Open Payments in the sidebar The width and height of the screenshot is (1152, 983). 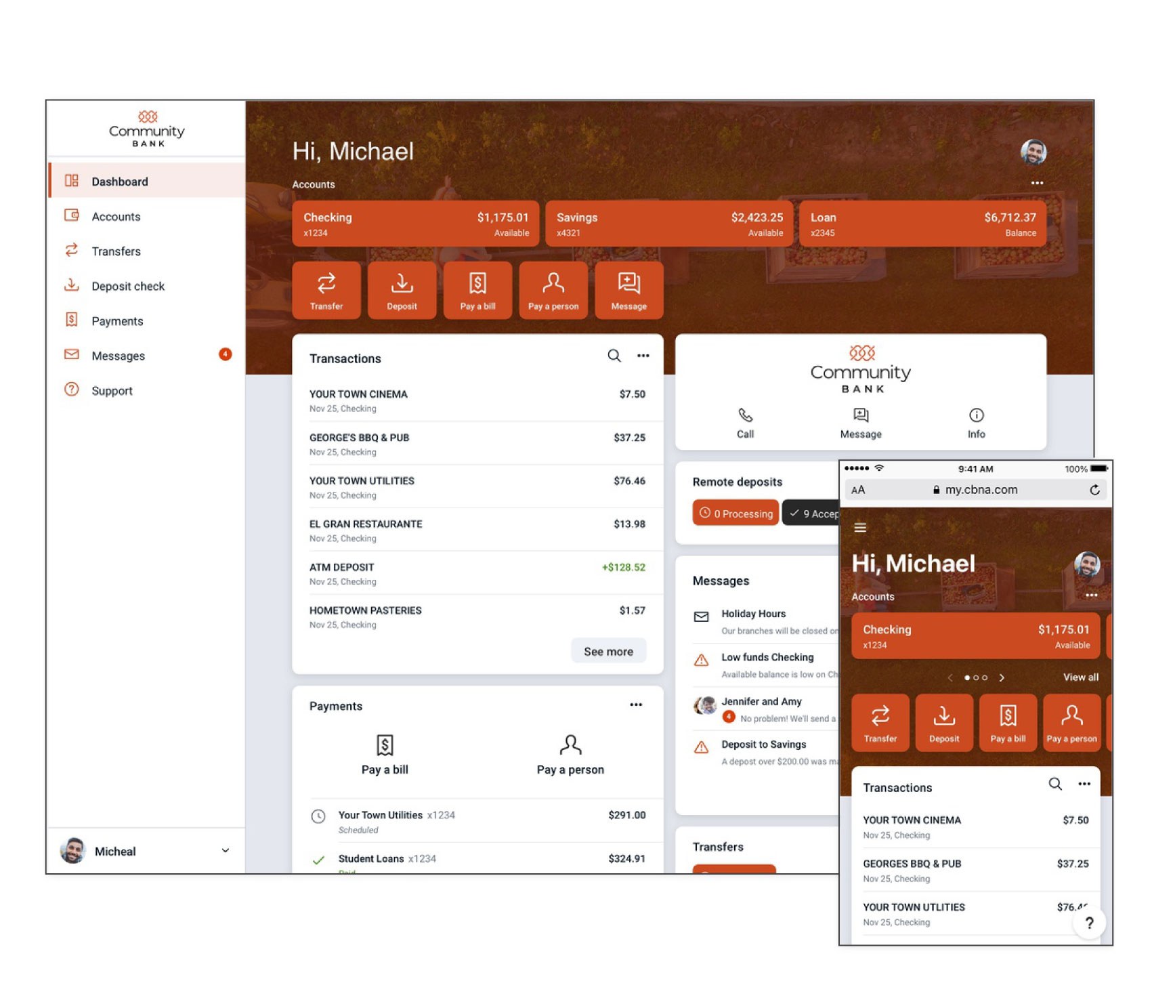147,320
